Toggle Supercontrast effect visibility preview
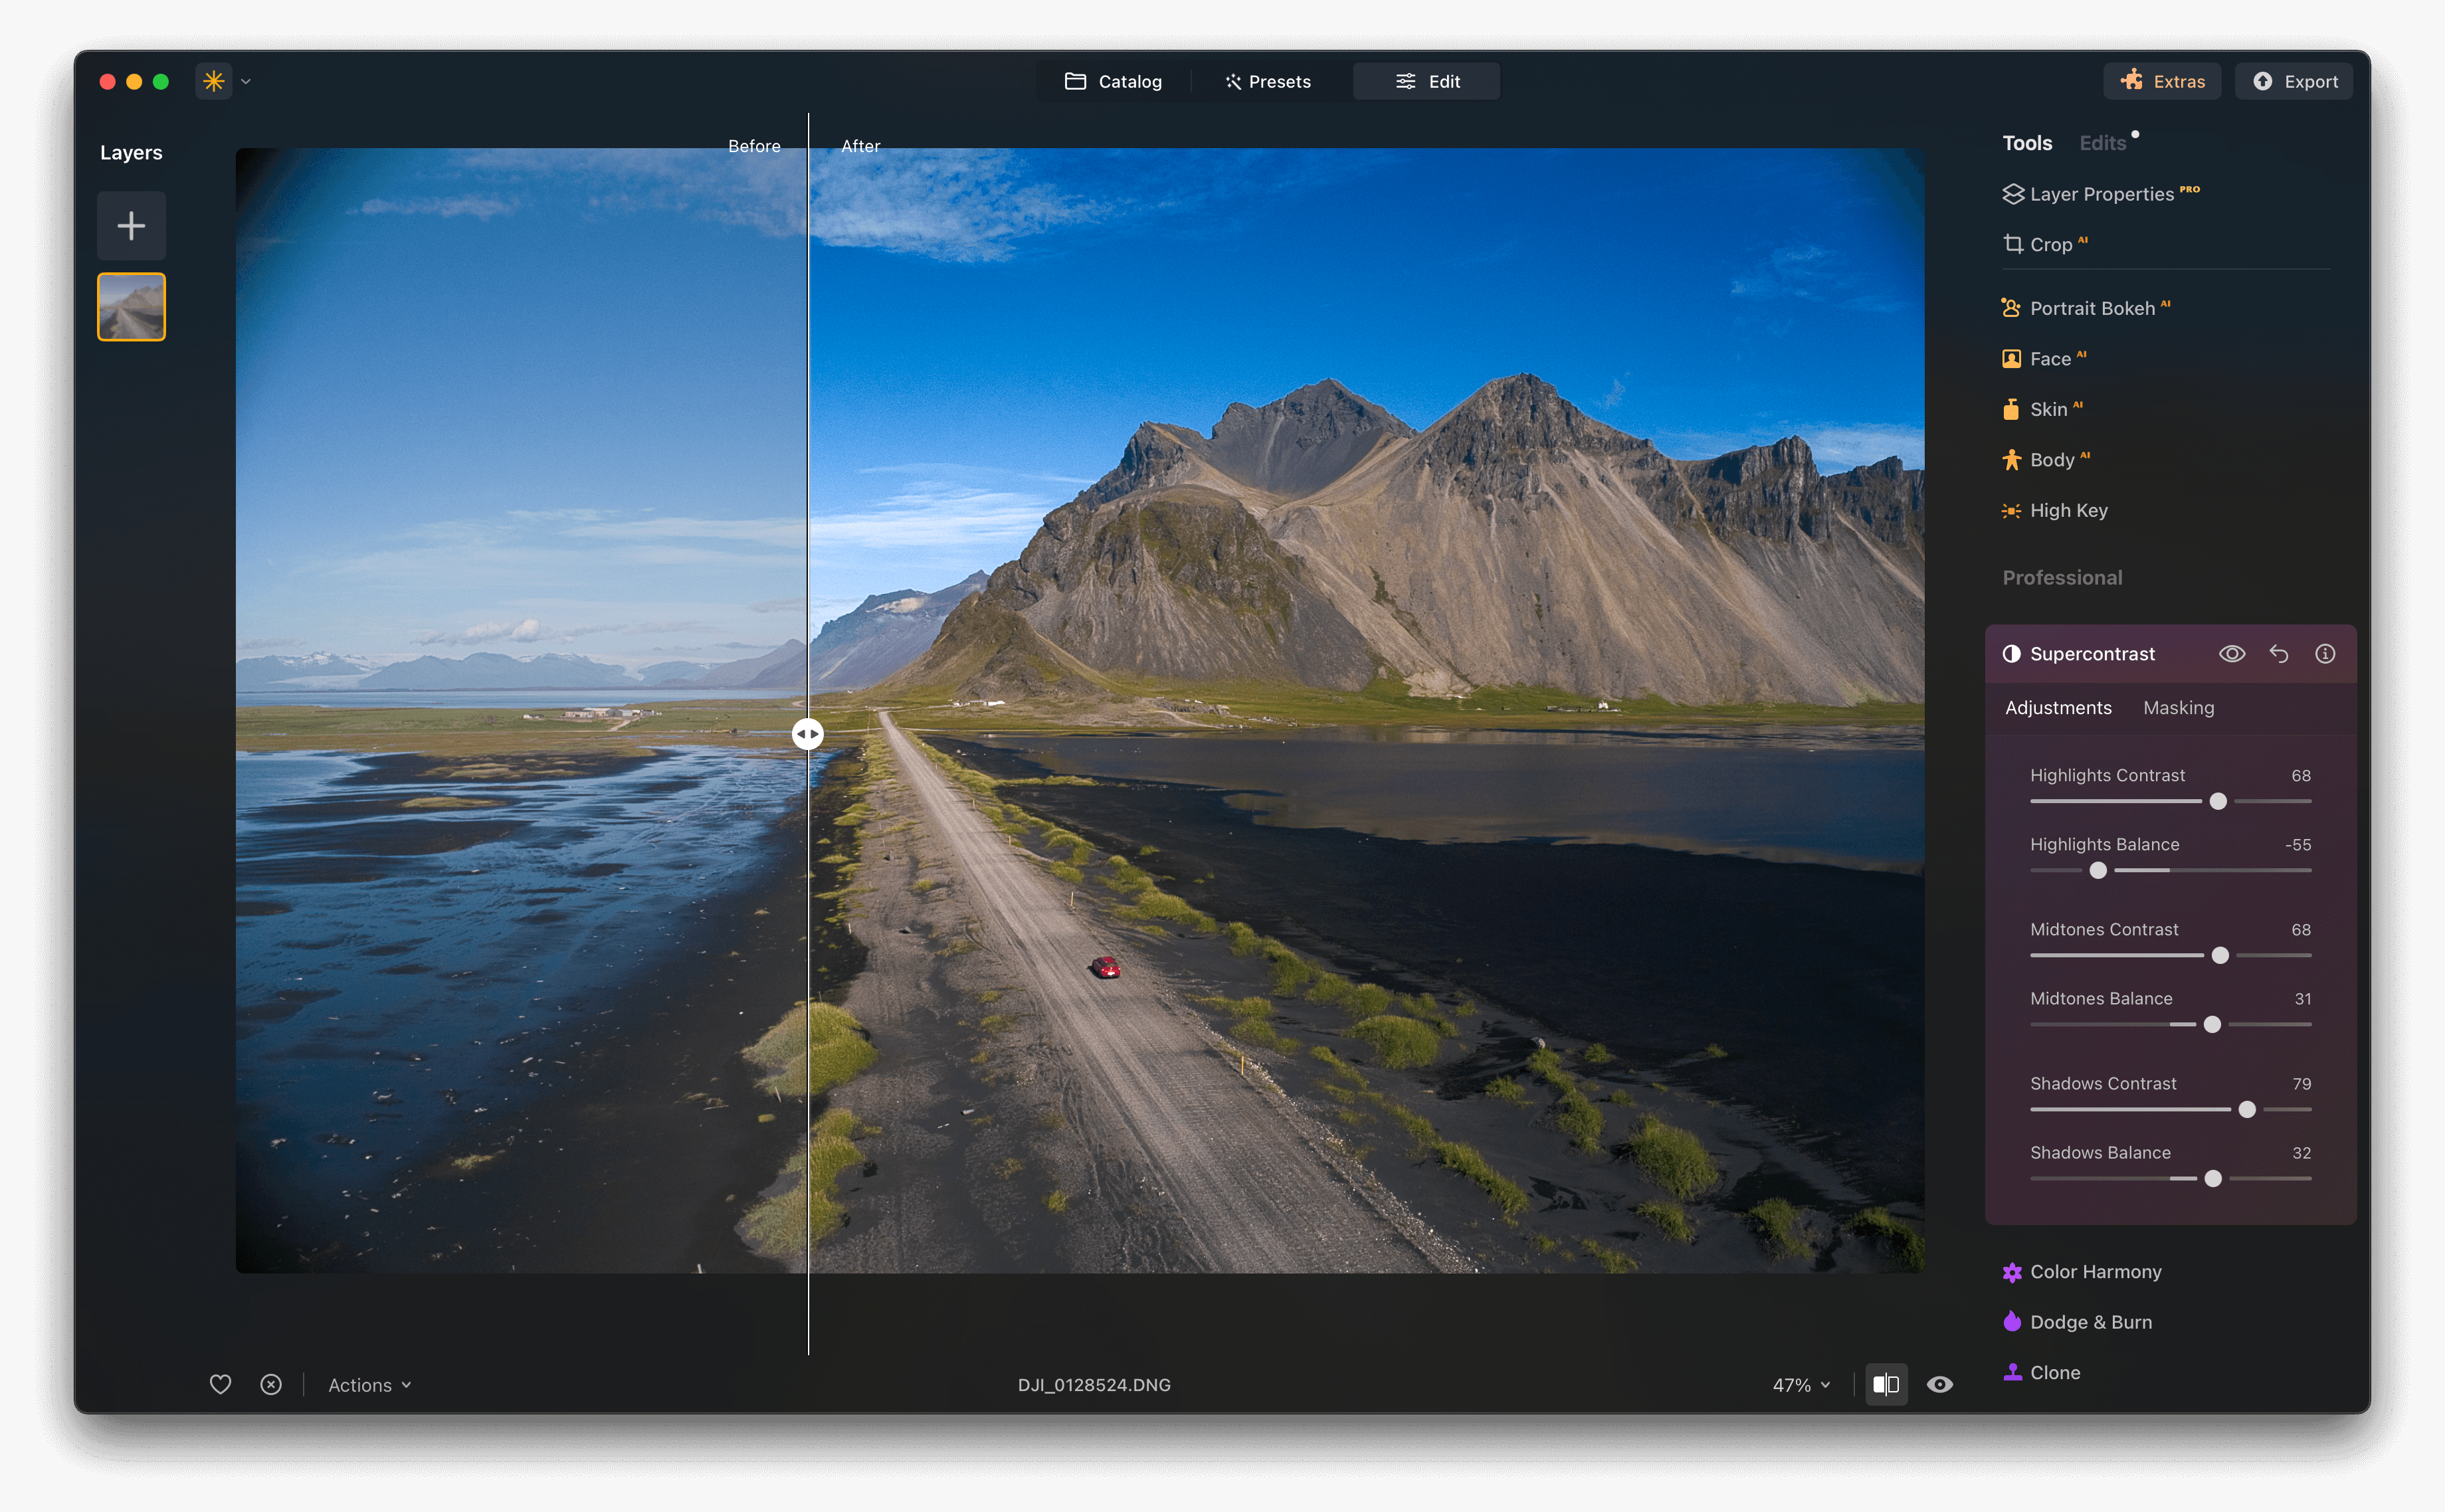Image resolution: width=2445 pixels, height=1512 pixels. (x=2231, y=653)
